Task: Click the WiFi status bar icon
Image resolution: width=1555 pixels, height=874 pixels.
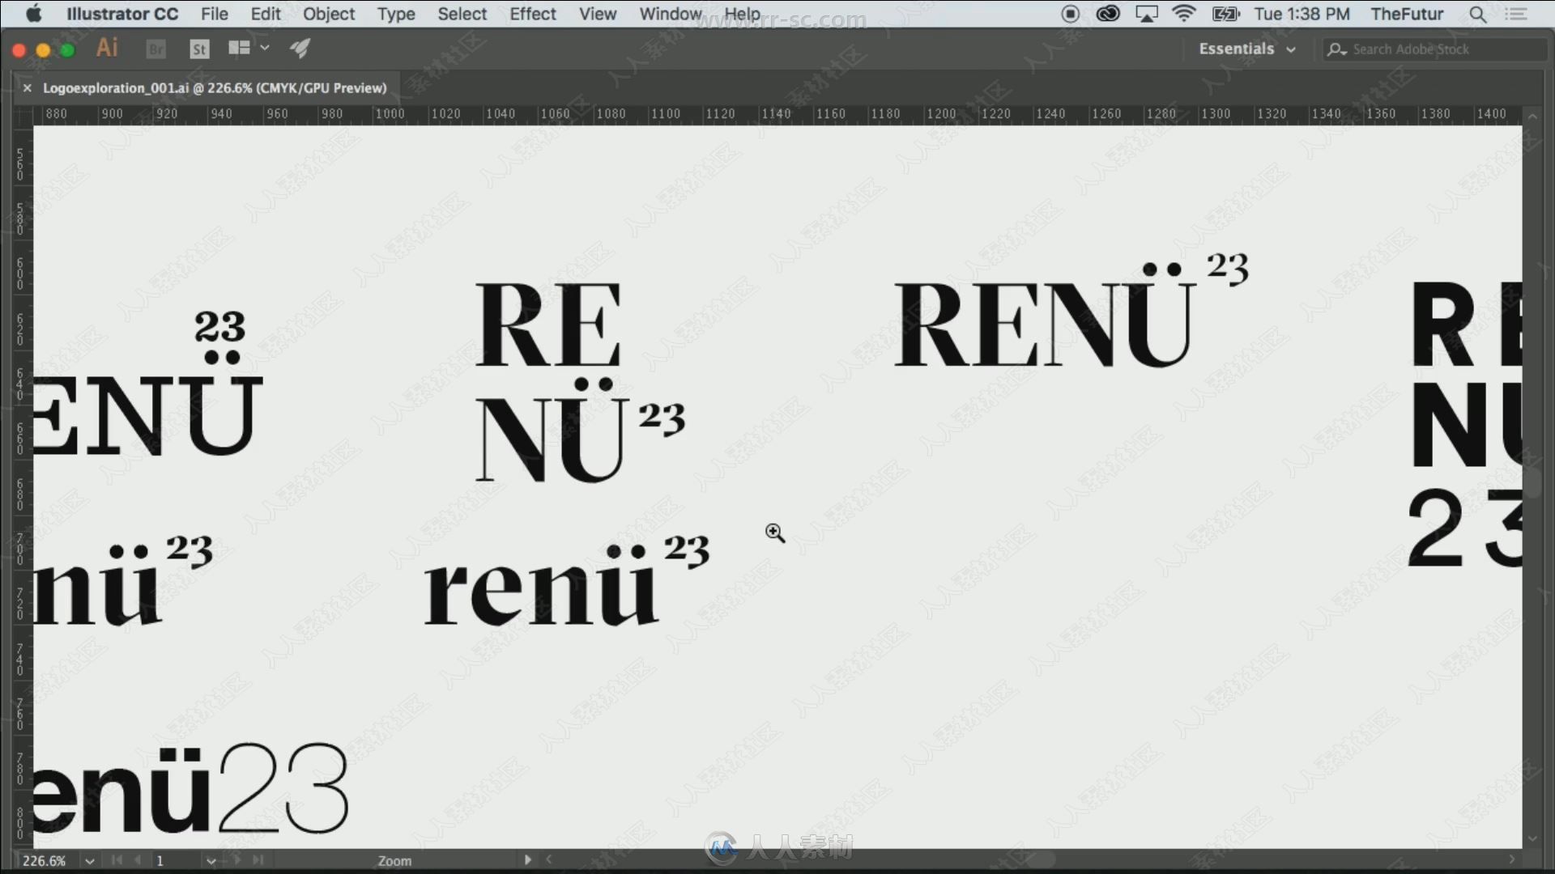Action: (x=1187, y=14)
